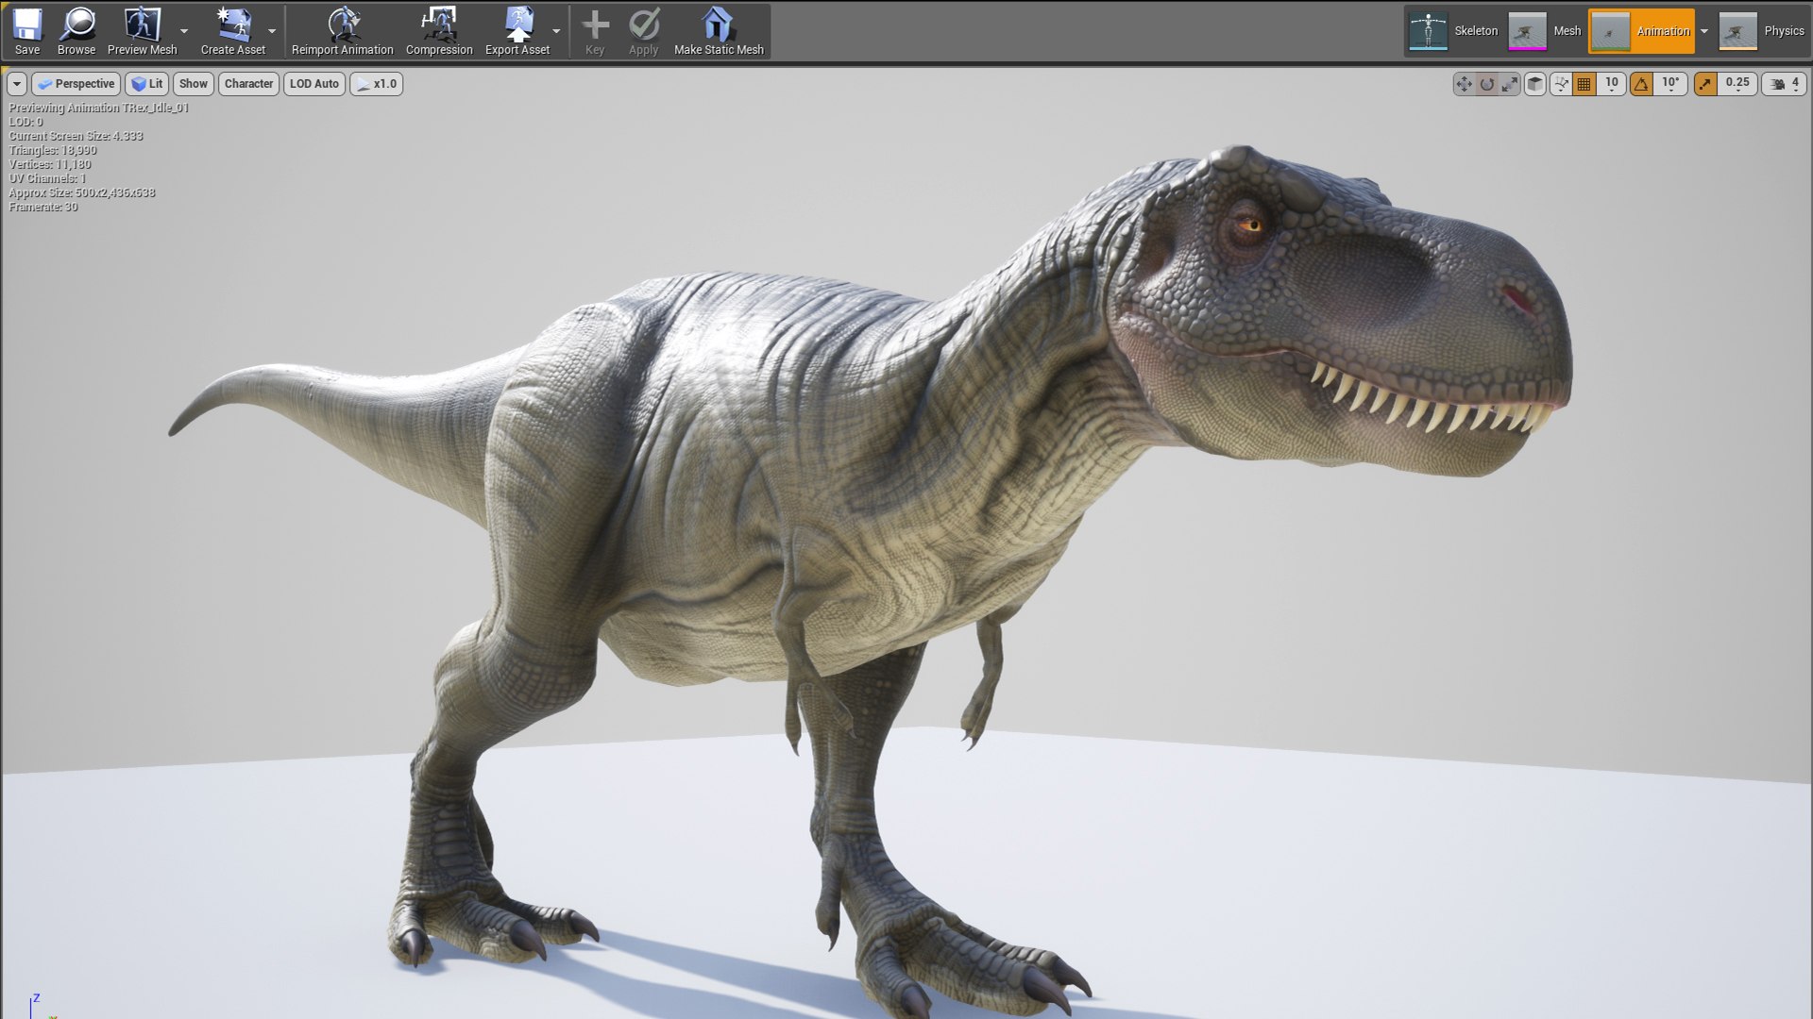Expand the Preview Mesh dropdown arrow

point(184,31)
